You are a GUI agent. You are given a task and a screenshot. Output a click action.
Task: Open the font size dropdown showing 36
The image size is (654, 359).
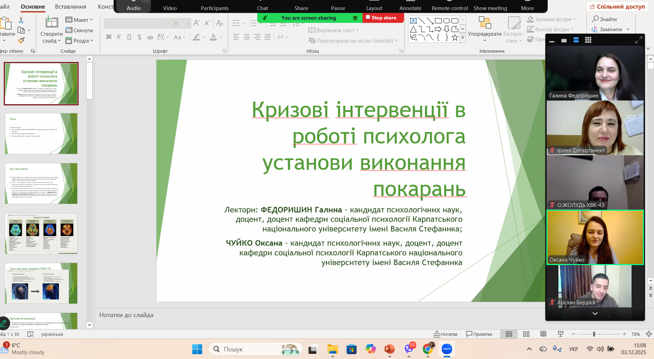tap(188, 24)
